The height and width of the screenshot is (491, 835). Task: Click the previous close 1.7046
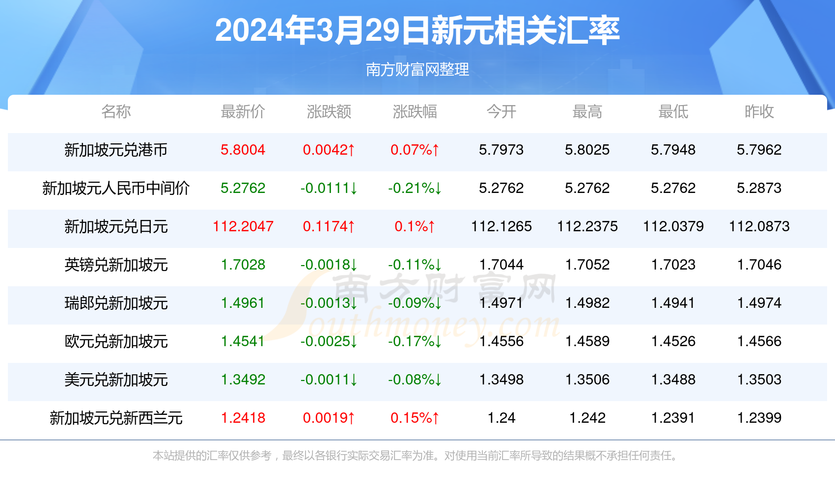[x=759, y=265]
